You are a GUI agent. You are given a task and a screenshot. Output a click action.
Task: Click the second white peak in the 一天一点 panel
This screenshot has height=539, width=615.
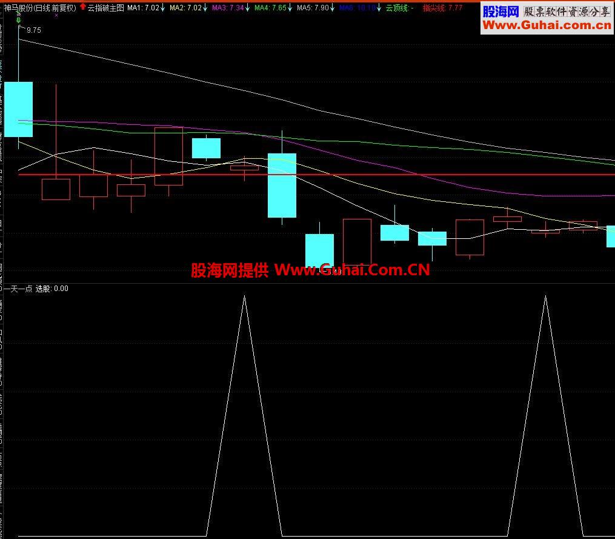pos(545,416)
